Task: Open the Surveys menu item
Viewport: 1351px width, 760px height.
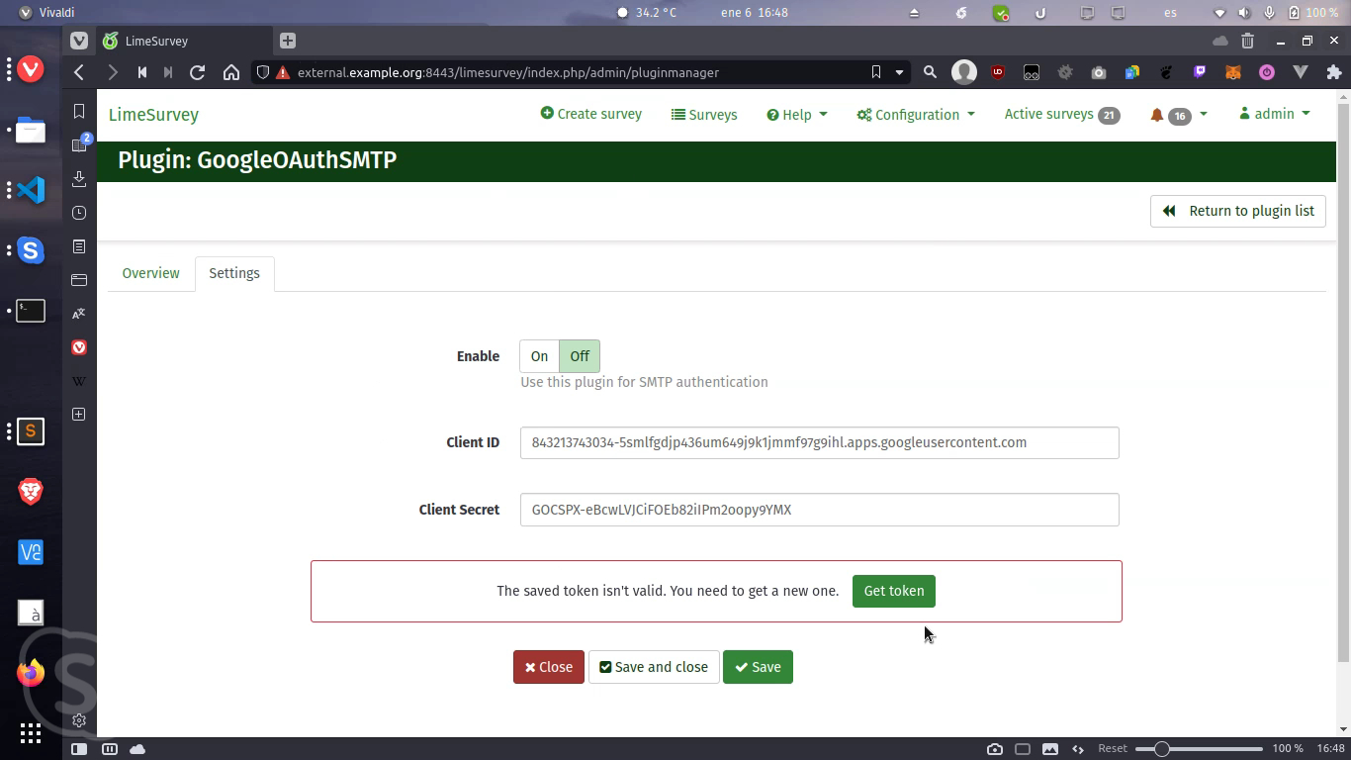Action: pyautogui.click(x=704, y=115)
